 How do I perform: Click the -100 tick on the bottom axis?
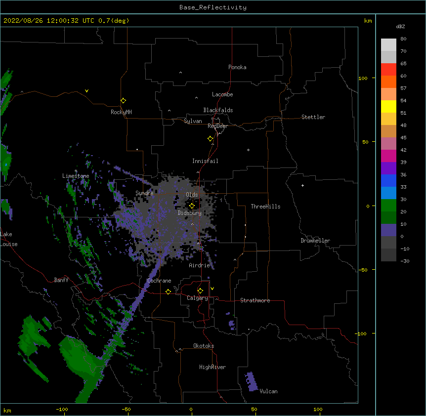(x=62, y=409)
